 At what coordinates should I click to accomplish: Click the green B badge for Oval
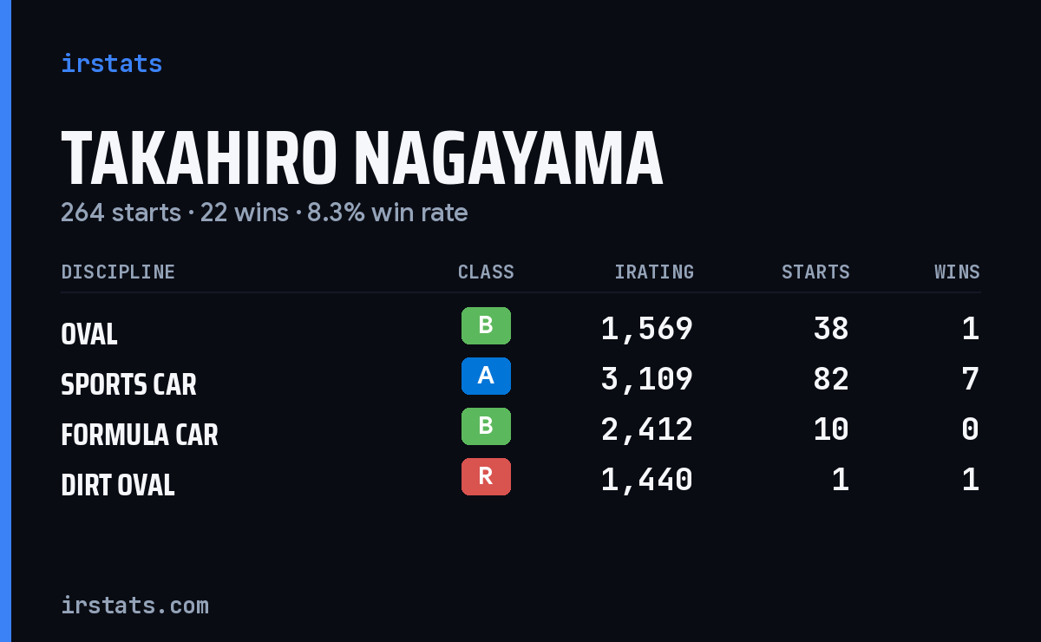(x=486, y=325)
